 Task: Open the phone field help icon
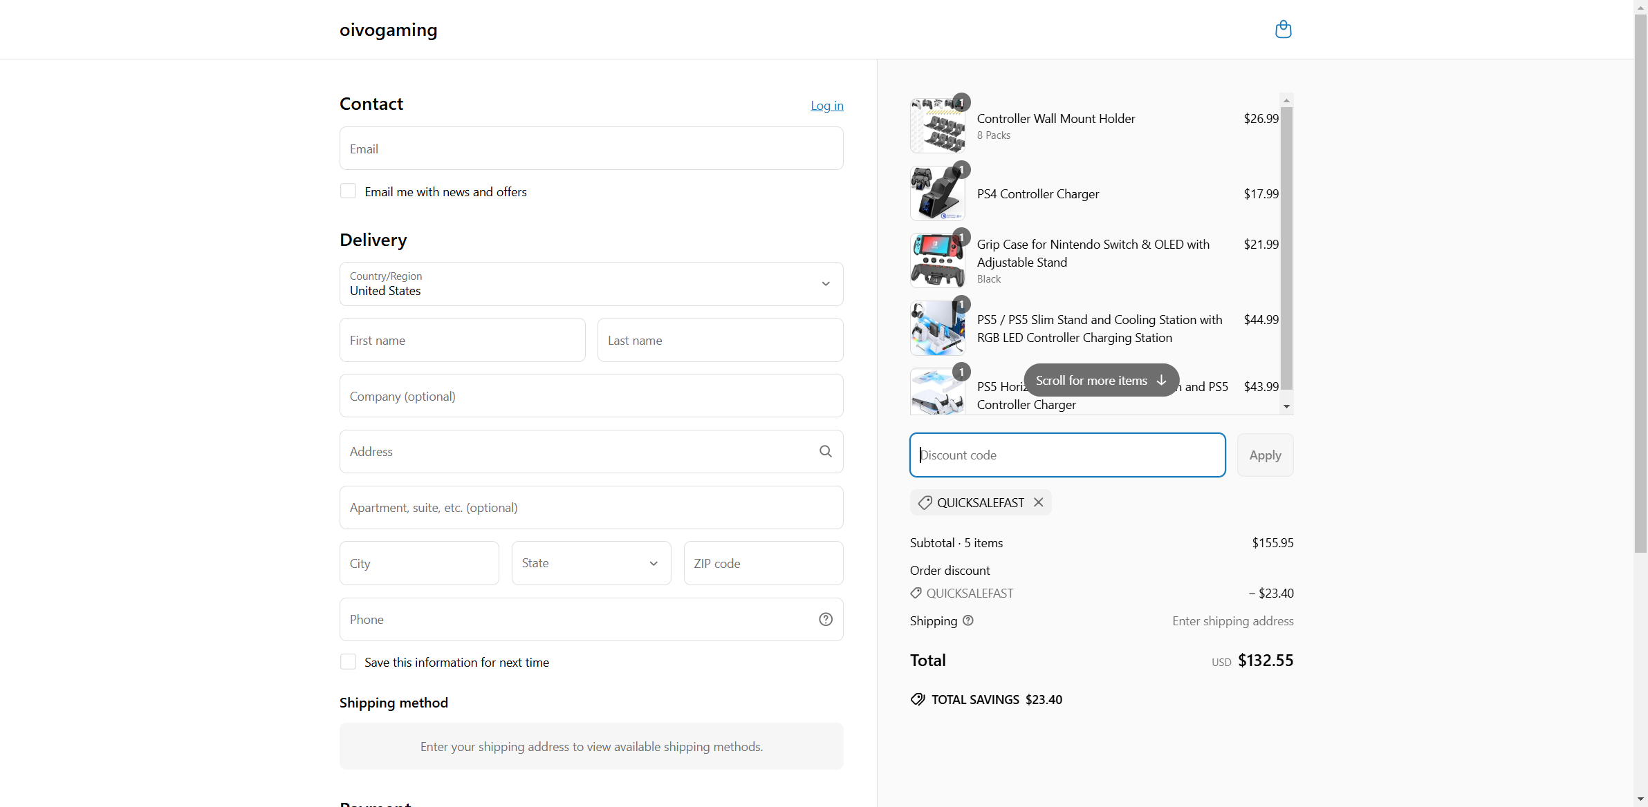coord(825,619)
